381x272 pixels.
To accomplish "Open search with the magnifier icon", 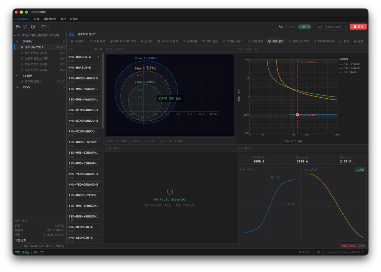I will (281, 27).
